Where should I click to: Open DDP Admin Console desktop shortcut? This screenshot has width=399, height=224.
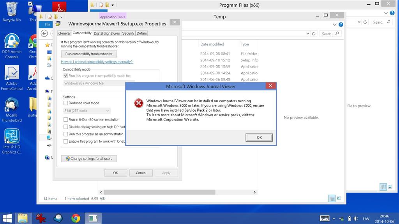(x=12, y=46)
